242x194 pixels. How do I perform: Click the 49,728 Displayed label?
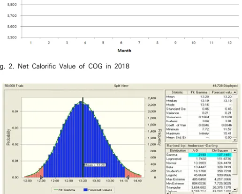pos(225,86)
